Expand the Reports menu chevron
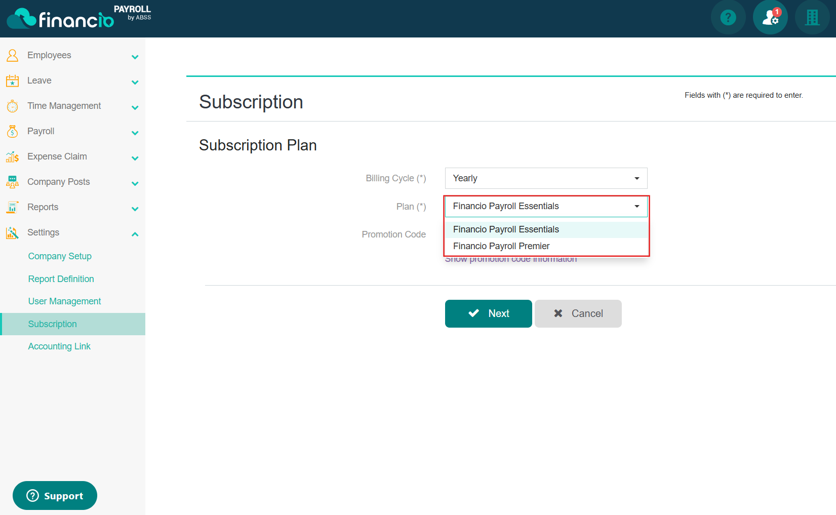Viewport: 836px width, 515px height. click(x=135, y=209)
